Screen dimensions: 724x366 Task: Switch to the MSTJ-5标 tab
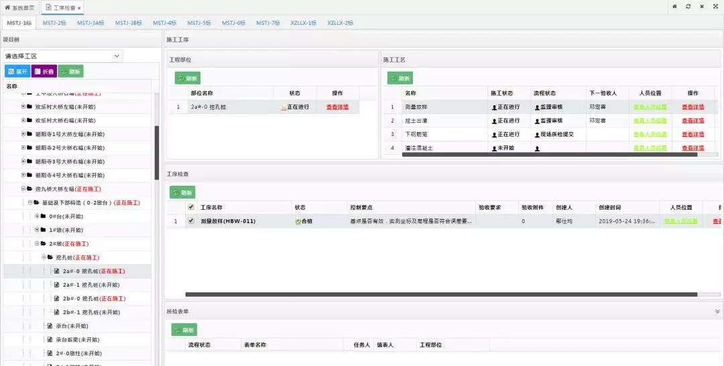(199, 23)
